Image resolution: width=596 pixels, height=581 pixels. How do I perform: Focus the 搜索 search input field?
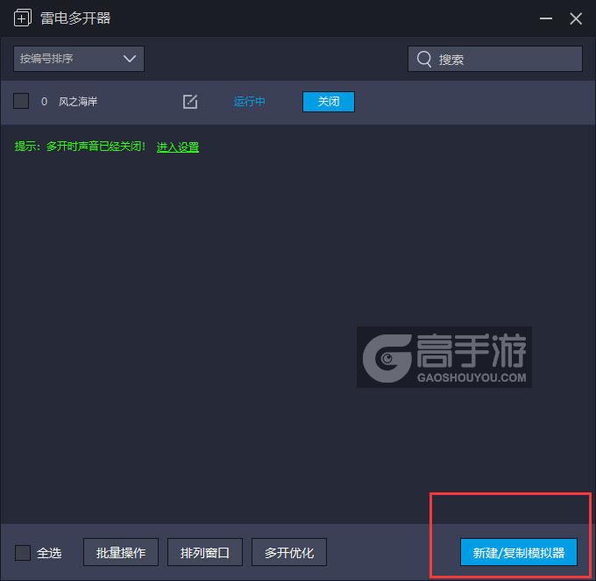tap(495, 59)
